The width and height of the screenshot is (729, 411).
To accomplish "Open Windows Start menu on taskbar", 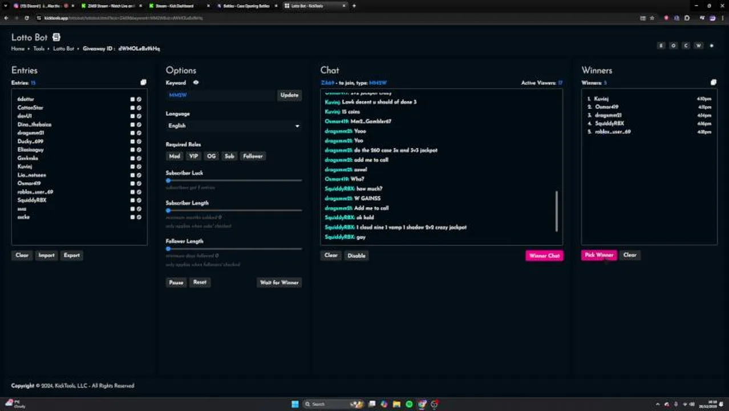I will point(295,404).
